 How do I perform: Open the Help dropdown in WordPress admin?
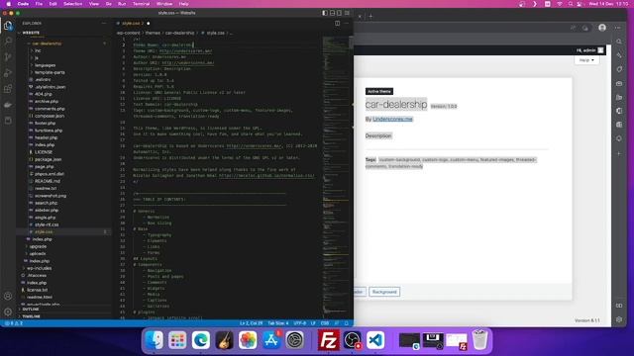pyautogui.click(x=586, y=60)
